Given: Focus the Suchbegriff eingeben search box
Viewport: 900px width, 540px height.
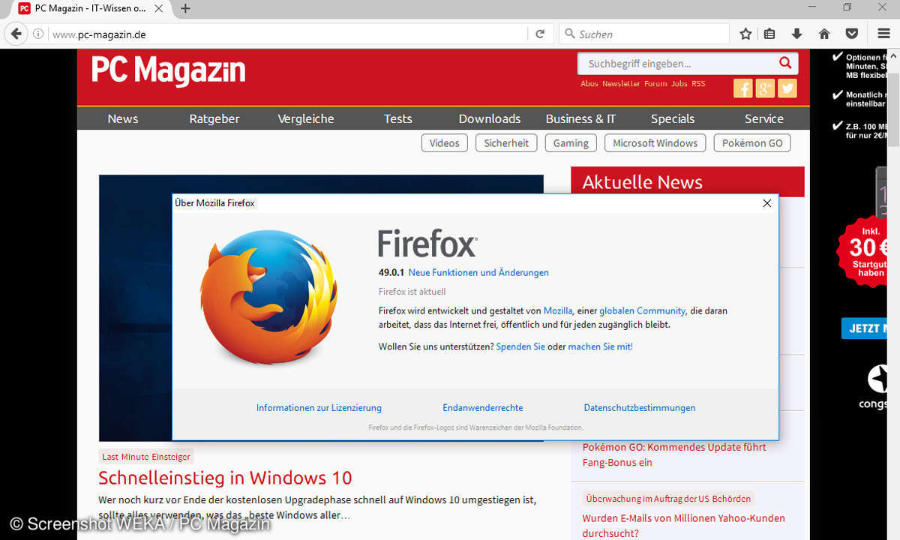Looking at the screenshot, I should click(676, 64).
